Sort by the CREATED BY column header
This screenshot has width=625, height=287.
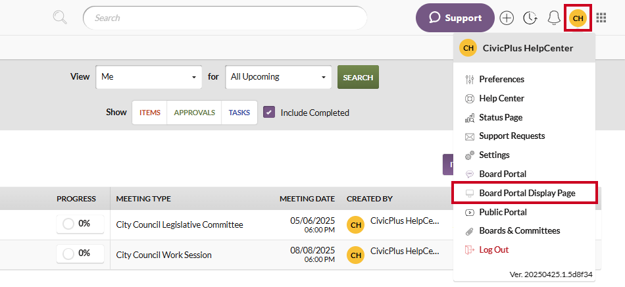click(370, 199)
